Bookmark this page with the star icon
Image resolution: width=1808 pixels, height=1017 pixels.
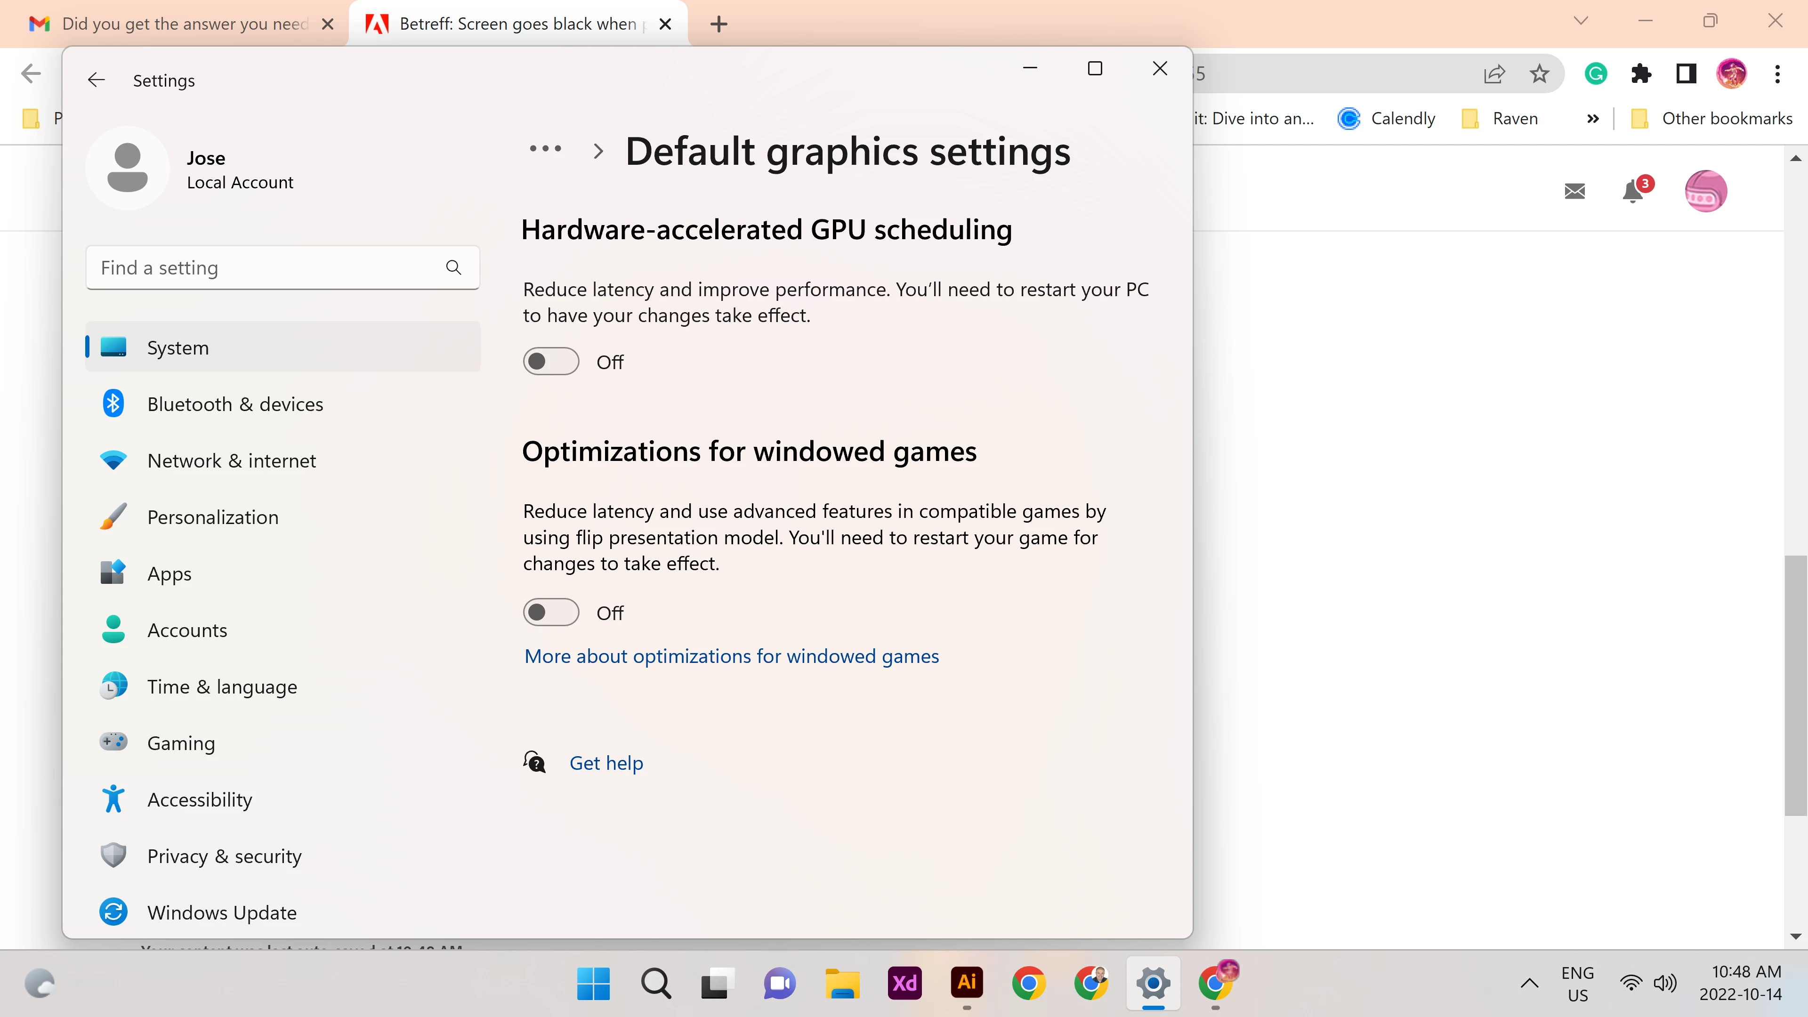[1539, 74]
